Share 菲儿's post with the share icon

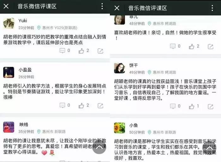point(211,47)
